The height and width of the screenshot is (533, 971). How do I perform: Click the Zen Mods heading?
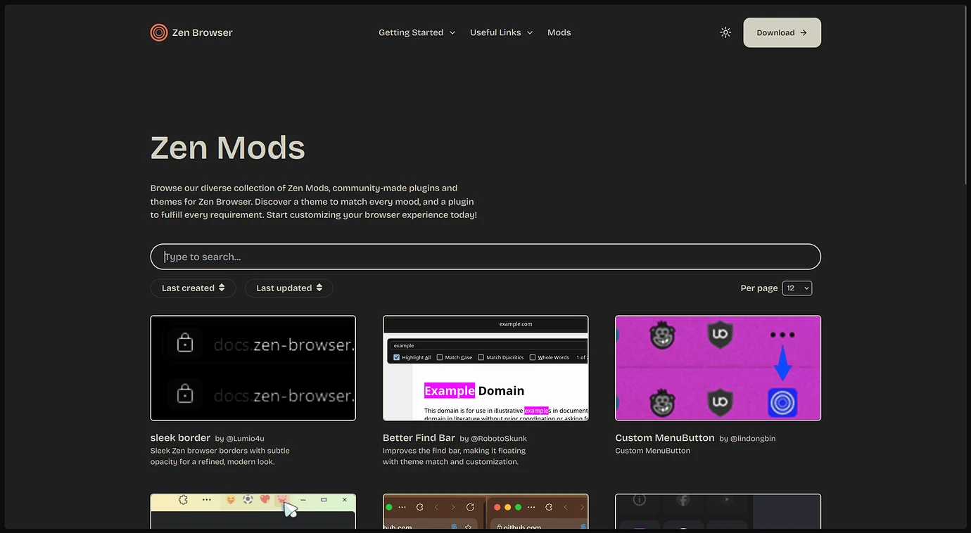pos(228,147)
